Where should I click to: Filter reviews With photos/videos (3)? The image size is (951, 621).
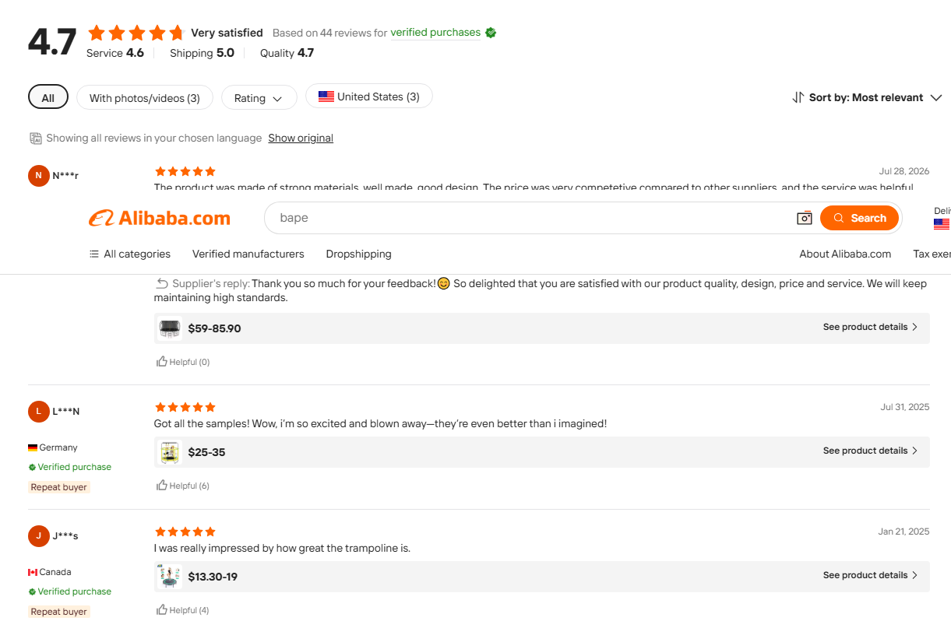click(145, 97)
